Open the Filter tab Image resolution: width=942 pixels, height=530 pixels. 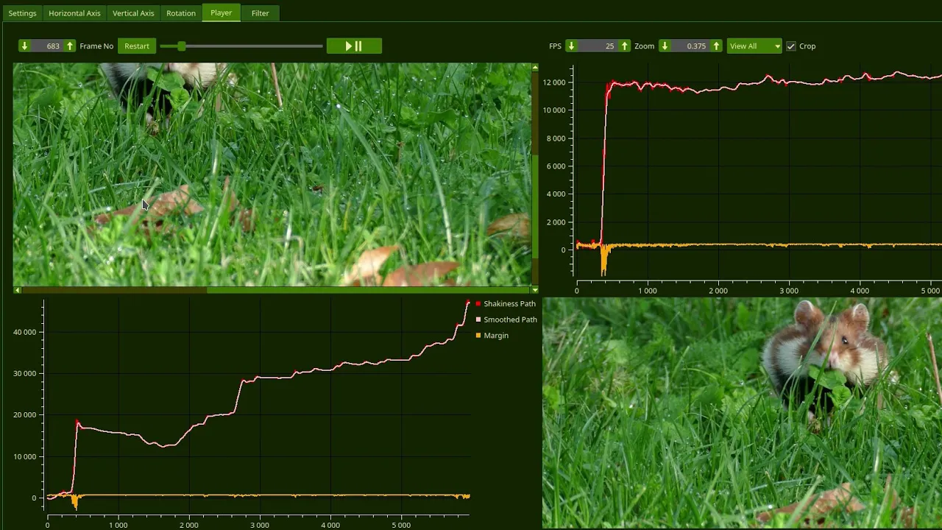[260, 13]
